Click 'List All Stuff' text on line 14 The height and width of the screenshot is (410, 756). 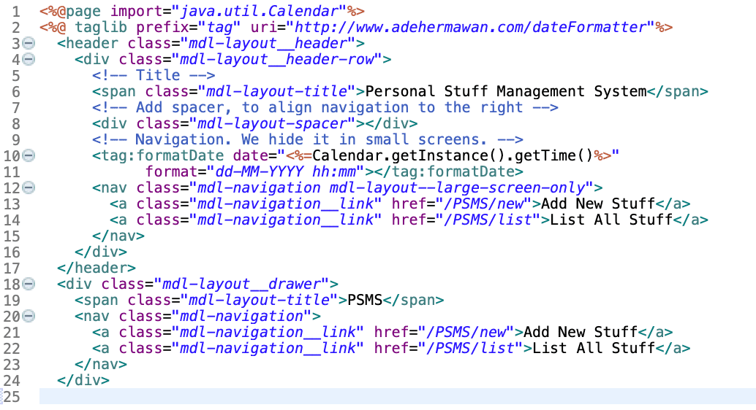611,220
